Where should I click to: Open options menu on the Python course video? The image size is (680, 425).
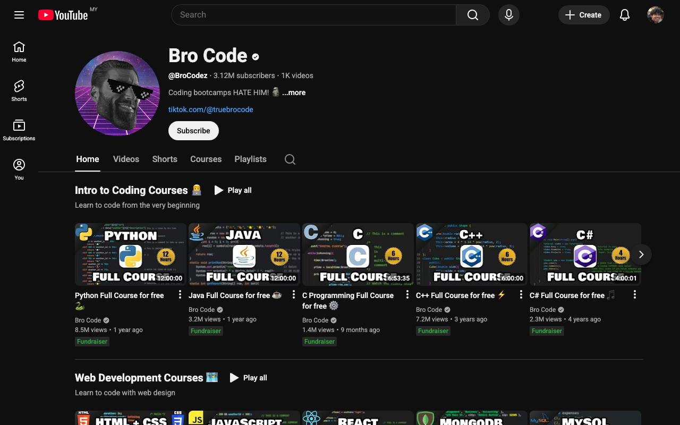click(180, 294)
